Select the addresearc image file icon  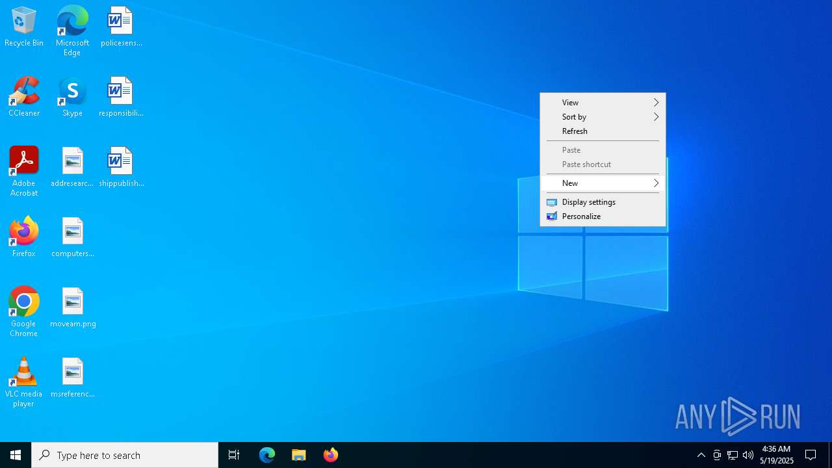[72, 167]
